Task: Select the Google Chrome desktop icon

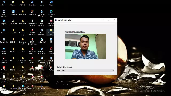Action: point(4,88)
